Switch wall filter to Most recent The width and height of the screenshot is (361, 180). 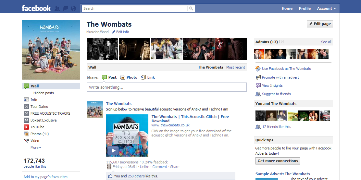click(x=235, y=67)
